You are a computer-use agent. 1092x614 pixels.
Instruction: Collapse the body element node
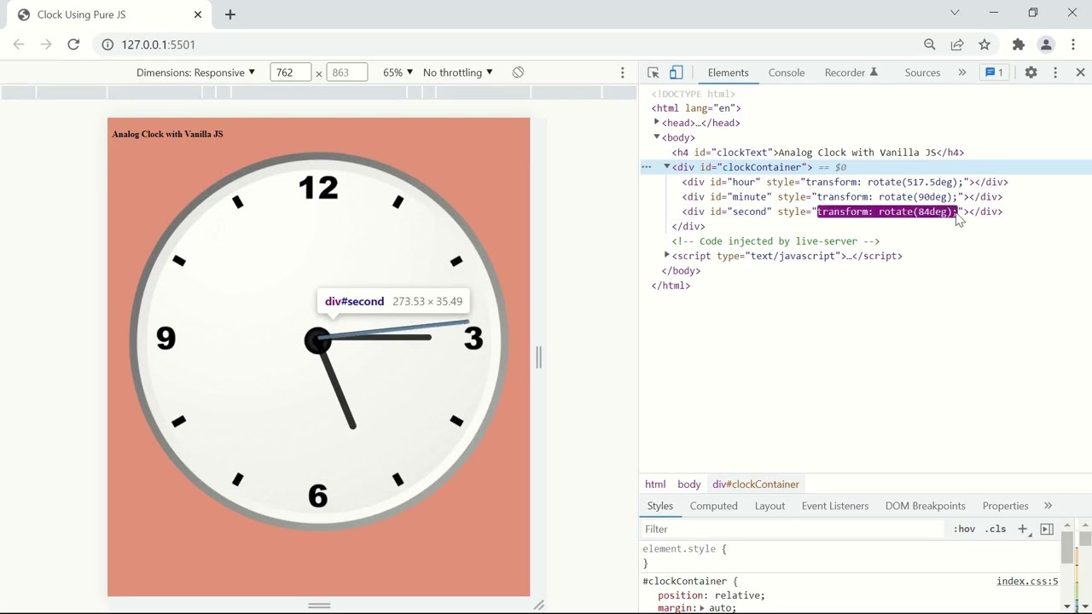tap(657, 136)
